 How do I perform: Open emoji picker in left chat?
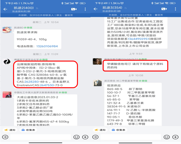click(x=77, y=137)
